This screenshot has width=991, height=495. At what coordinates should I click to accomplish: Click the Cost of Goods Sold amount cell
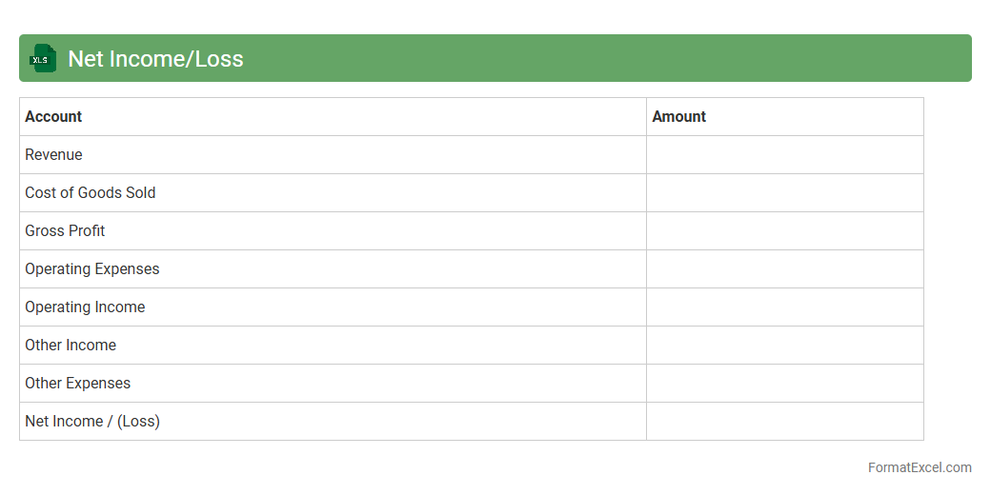(x=784, y=193)
